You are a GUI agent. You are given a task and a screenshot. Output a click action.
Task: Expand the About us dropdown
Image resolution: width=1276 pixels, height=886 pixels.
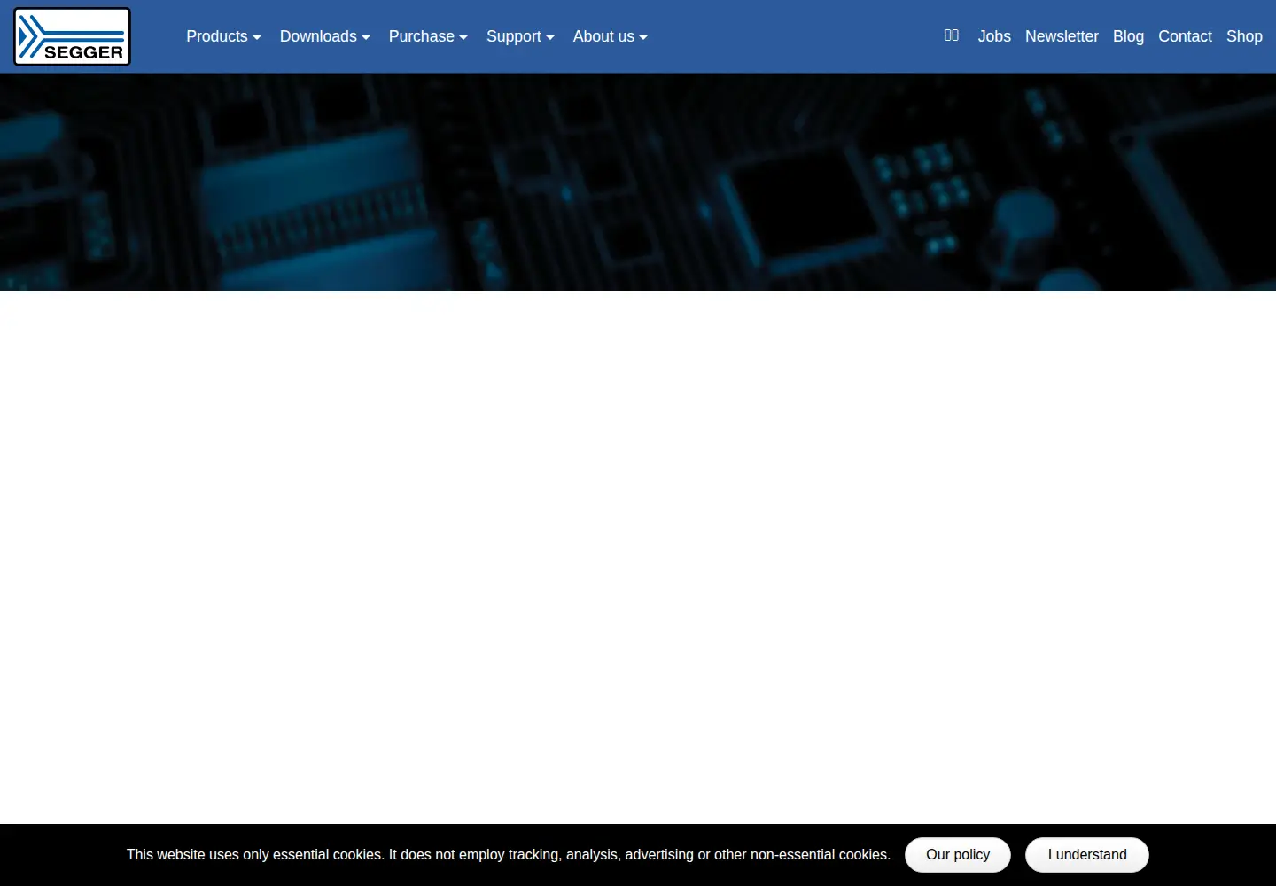(610, 36)
